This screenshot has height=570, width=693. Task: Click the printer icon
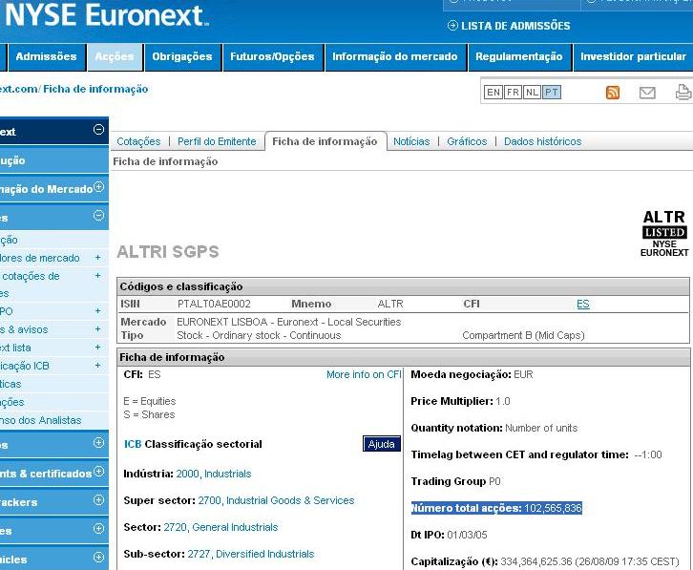[x=683, y=92]
